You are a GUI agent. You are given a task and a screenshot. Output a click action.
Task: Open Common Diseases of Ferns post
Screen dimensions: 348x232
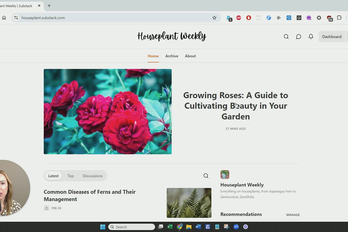coord(89,195)
